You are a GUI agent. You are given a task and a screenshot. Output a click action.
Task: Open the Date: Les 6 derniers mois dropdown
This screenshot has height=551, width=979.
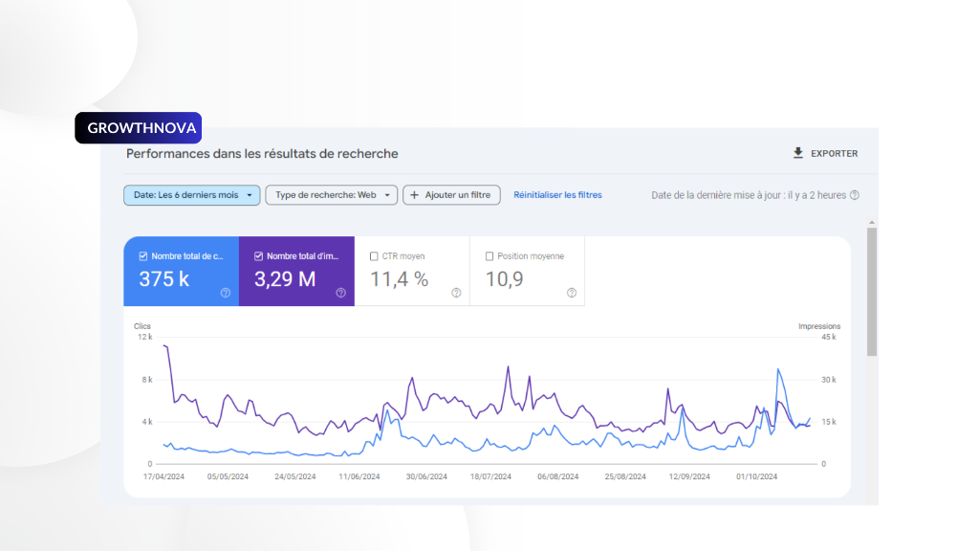(x=191, y=195)
